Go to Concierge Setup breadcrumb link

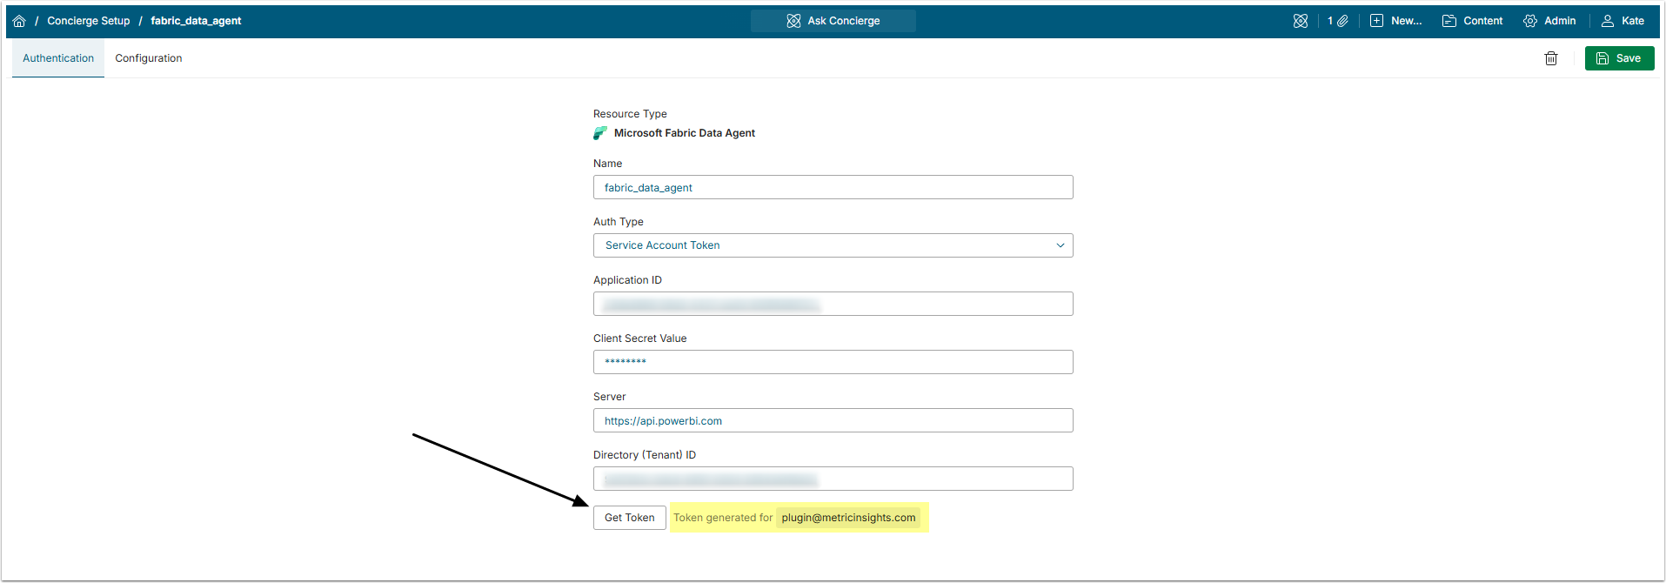click(89, 21)
